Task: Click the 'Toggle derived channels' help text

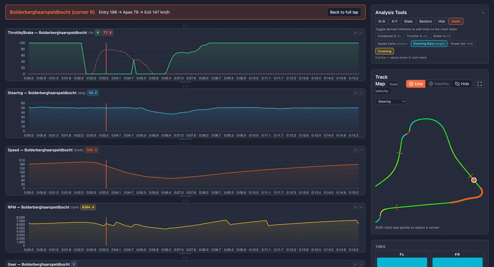Action: coord(416,29)
